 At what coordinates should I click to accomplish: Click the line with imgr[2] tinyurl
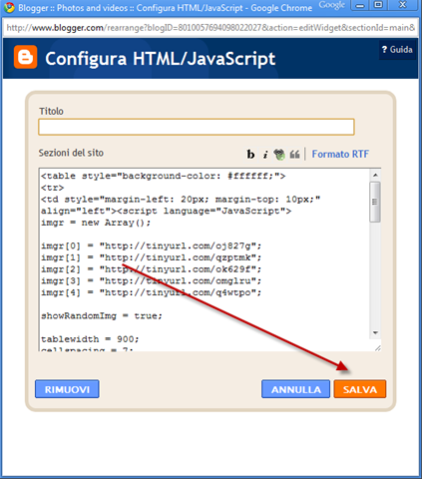coord(152,269)
